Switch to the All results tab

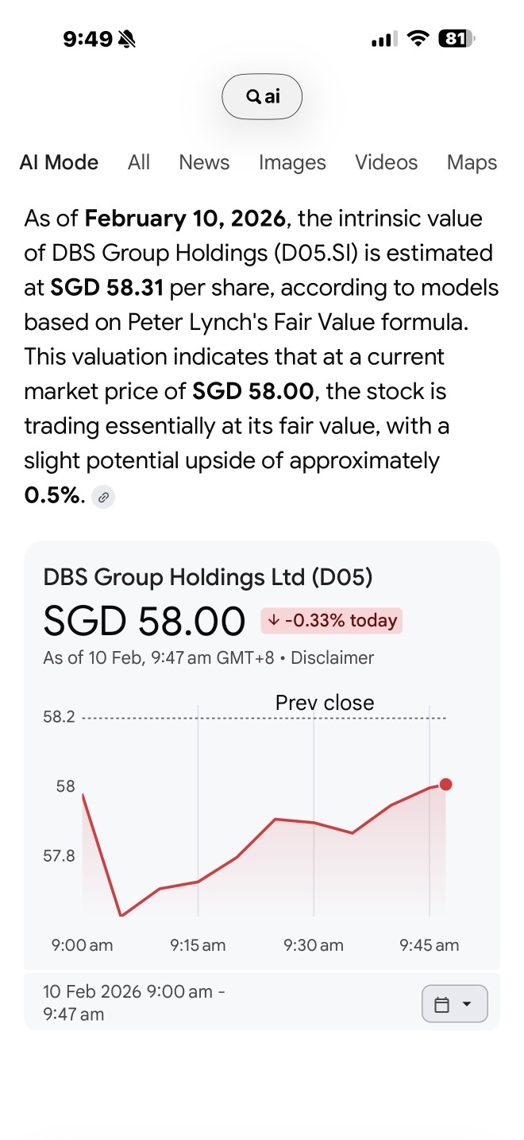[x=139, y=162]
